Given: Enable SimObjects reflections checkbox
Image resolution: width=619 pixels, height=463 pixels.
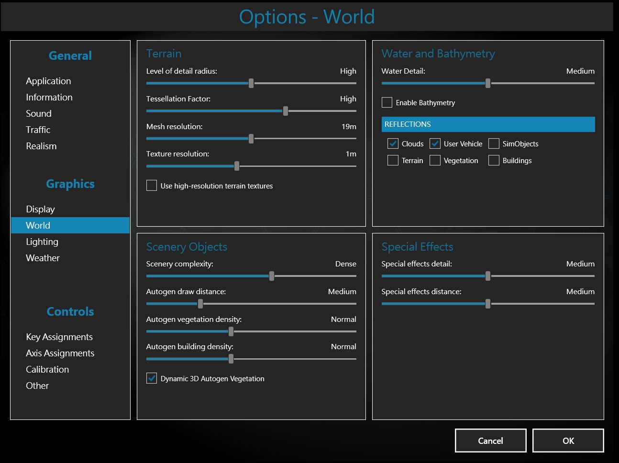Looking at the screenshot, I should pos(494,144).
